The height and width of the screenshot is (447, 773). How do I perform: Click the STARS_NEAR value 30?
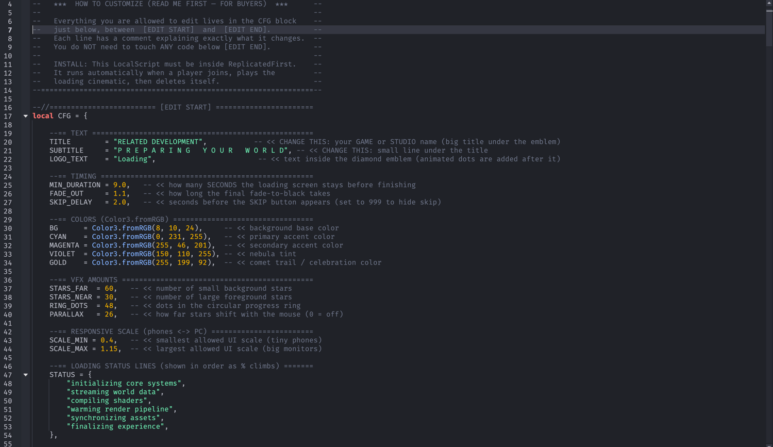coord(109,297)
